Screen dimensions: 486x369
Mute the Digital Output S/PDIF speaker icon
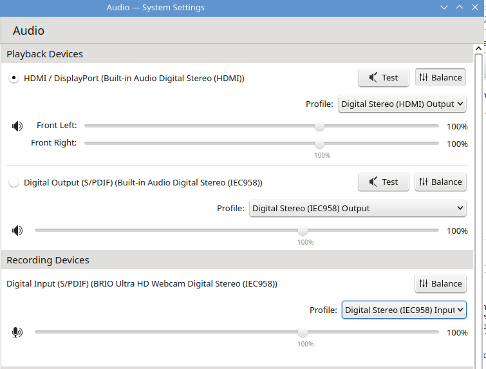(x=17, y=231)
